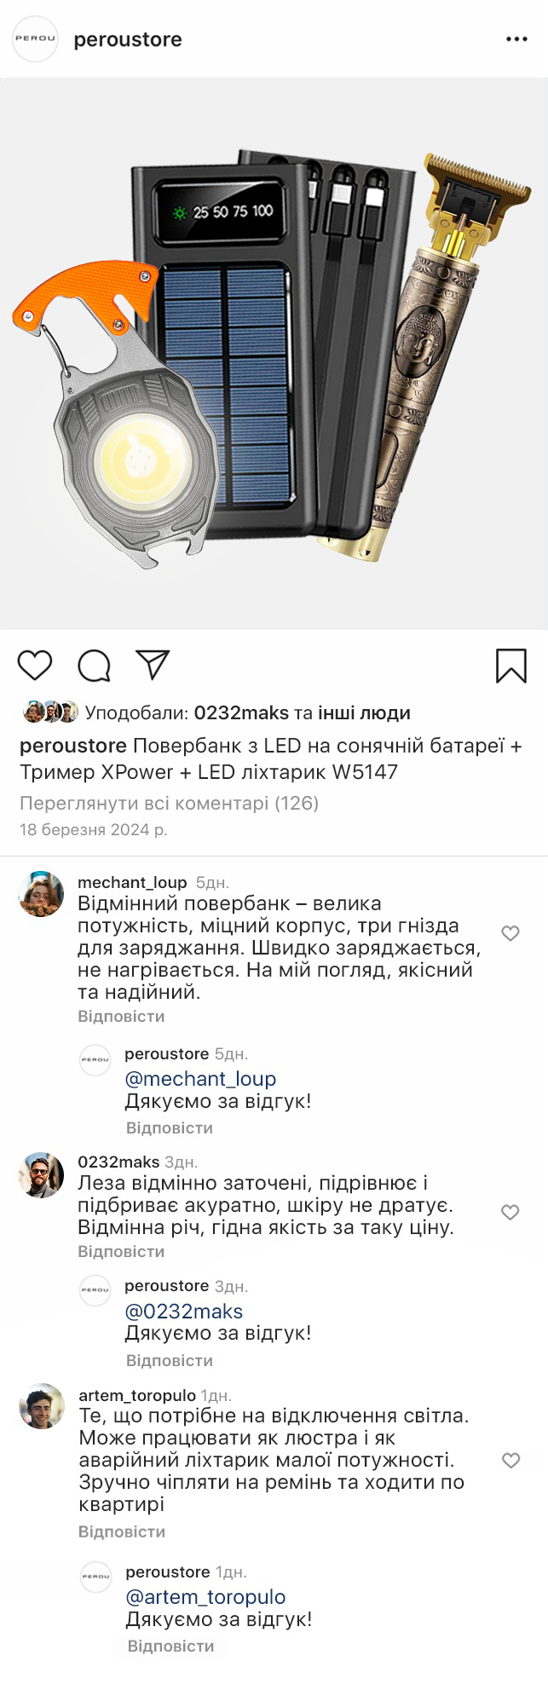The height and width of the screenshot is (1684, 548).
Task: Expand all 126 comments
Action: (169, 803)
